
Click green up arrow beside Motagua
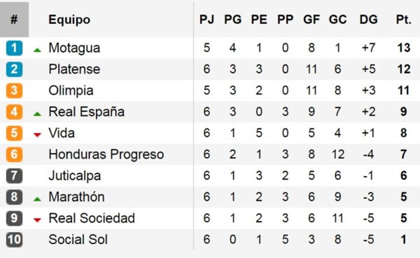[37, 50]
